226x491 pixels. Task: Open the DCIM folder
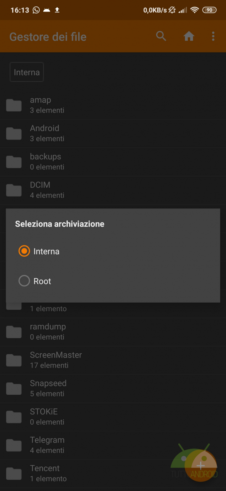point(40,190)
